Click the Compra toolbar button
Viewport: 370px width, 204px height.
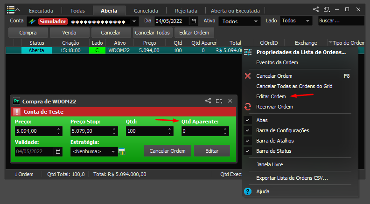[x=28, y=33]
